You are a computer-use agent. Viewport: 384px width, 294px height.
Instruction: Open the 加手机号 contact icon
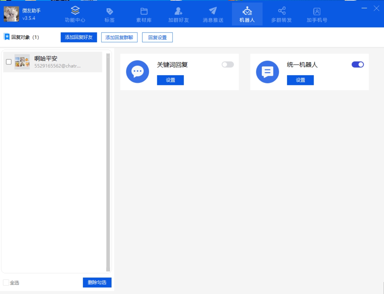317,11
